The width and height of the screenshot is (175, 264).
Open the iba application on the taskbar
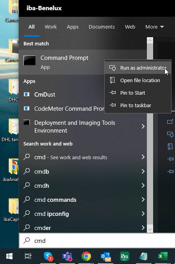click(124, 256)
